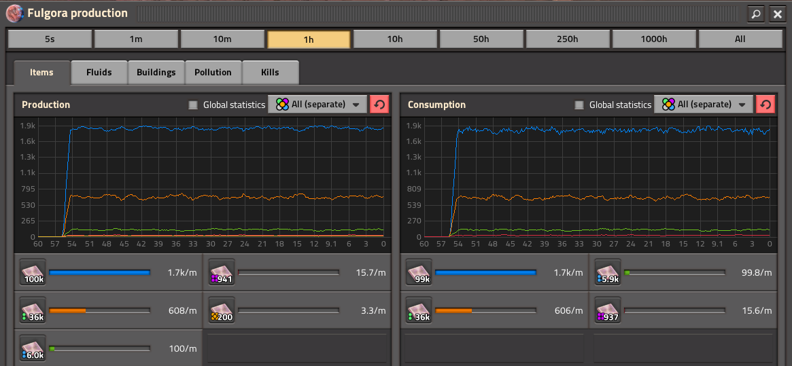Toggle Global statistics checkbox in Consumption panel
This screenshot has height=366, width=792.
(x=579, y=105)
